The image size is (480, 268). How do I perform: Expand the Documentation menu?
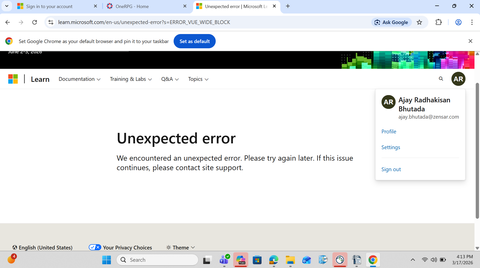click(x=79, y=79)
